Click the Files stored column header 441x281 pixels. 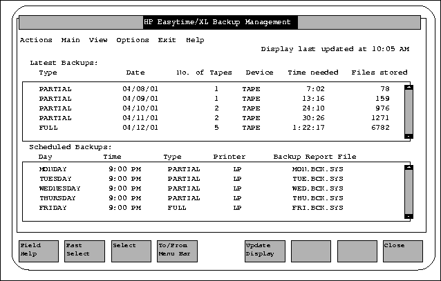(x=379, y=72)
